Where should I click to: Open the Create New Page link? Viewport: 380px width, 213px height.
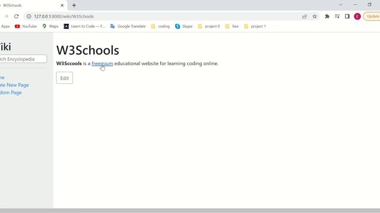(14, 85)
